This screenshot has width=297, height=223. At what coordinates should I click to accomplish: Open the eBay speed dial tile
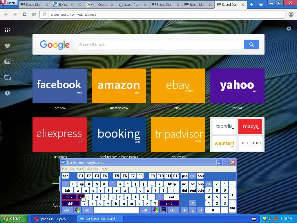click(178, 86)
